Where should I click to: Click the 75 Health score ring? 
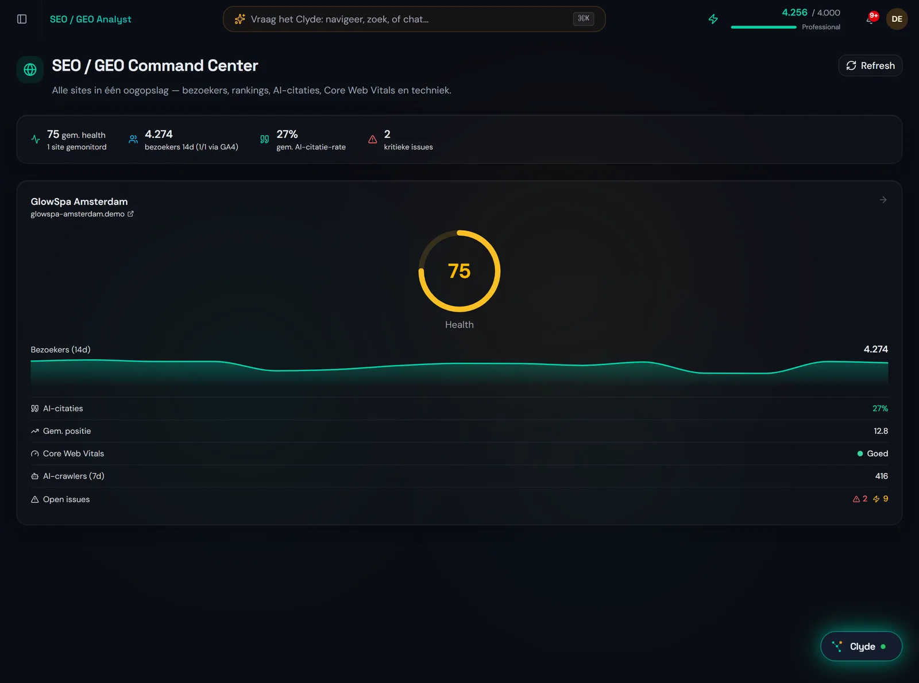pyautogui.click(x=459, y=271)
